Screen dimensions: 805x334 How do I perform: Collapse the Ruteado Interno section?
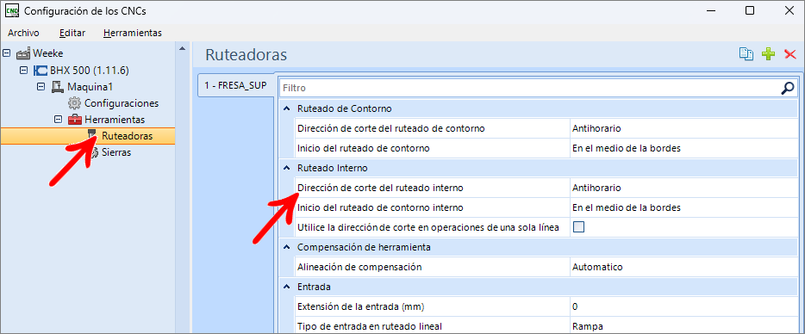286,168
